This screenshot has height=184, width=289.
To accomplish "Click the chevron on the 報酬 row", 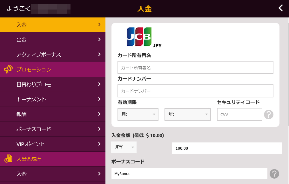I will (99, 114).
